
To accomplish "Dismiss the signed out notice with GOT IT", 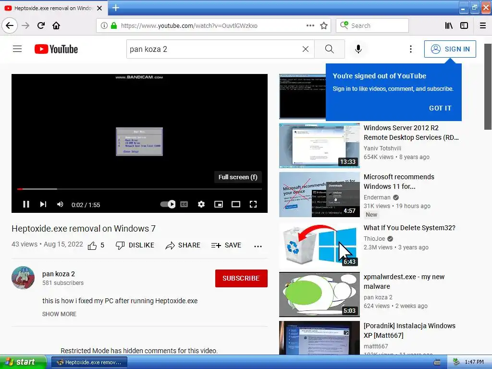I will 440,108.
